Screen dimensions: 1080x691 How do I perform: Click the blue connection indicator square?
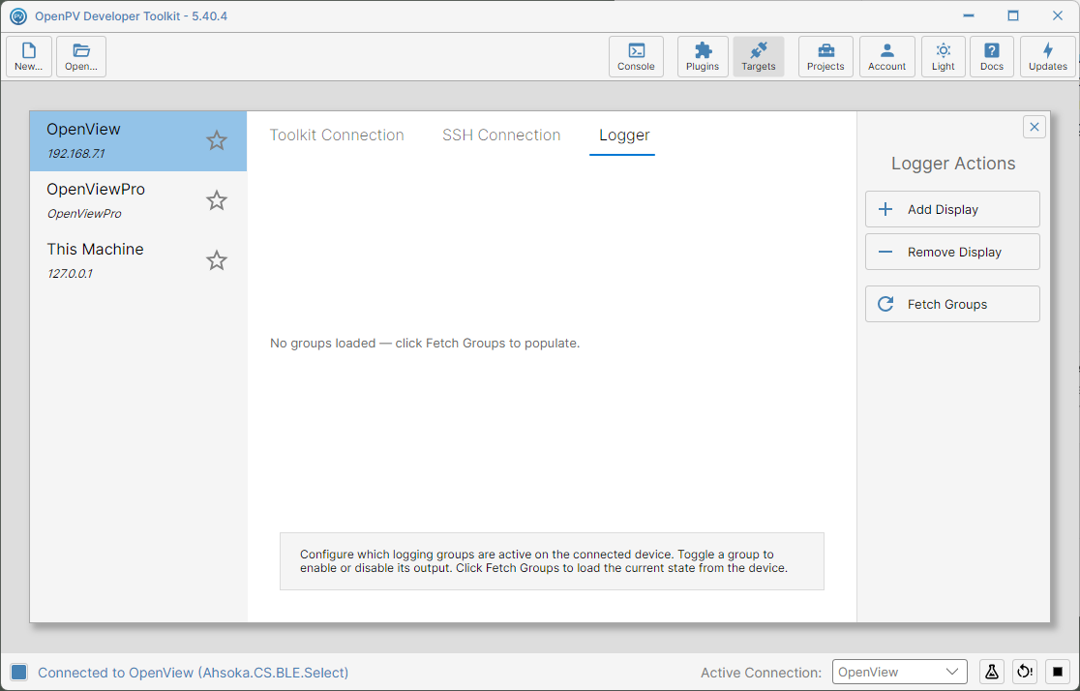pos(18,673)
